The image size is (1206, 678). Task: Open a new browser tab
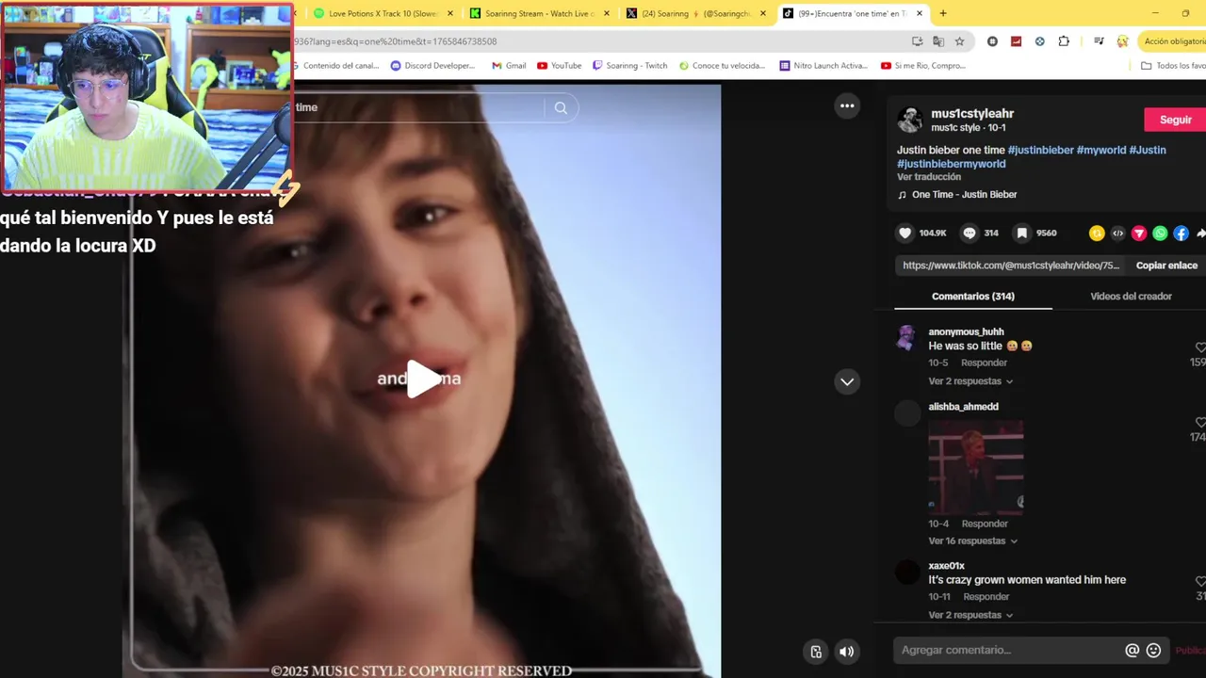[943, 13]
